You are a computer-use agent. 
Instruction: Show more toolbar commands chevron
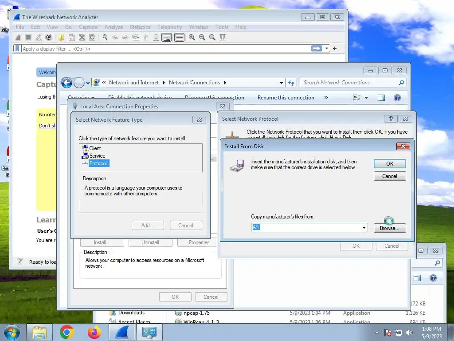pyautogui.click(x=326, y=98)
